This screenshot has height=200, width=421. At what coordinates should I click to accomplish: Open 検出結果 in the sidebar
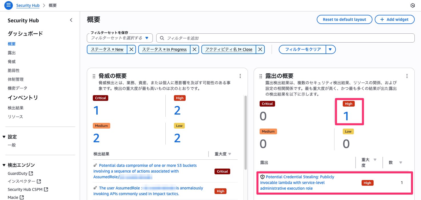pyautogui.click(x=16, y=108)
